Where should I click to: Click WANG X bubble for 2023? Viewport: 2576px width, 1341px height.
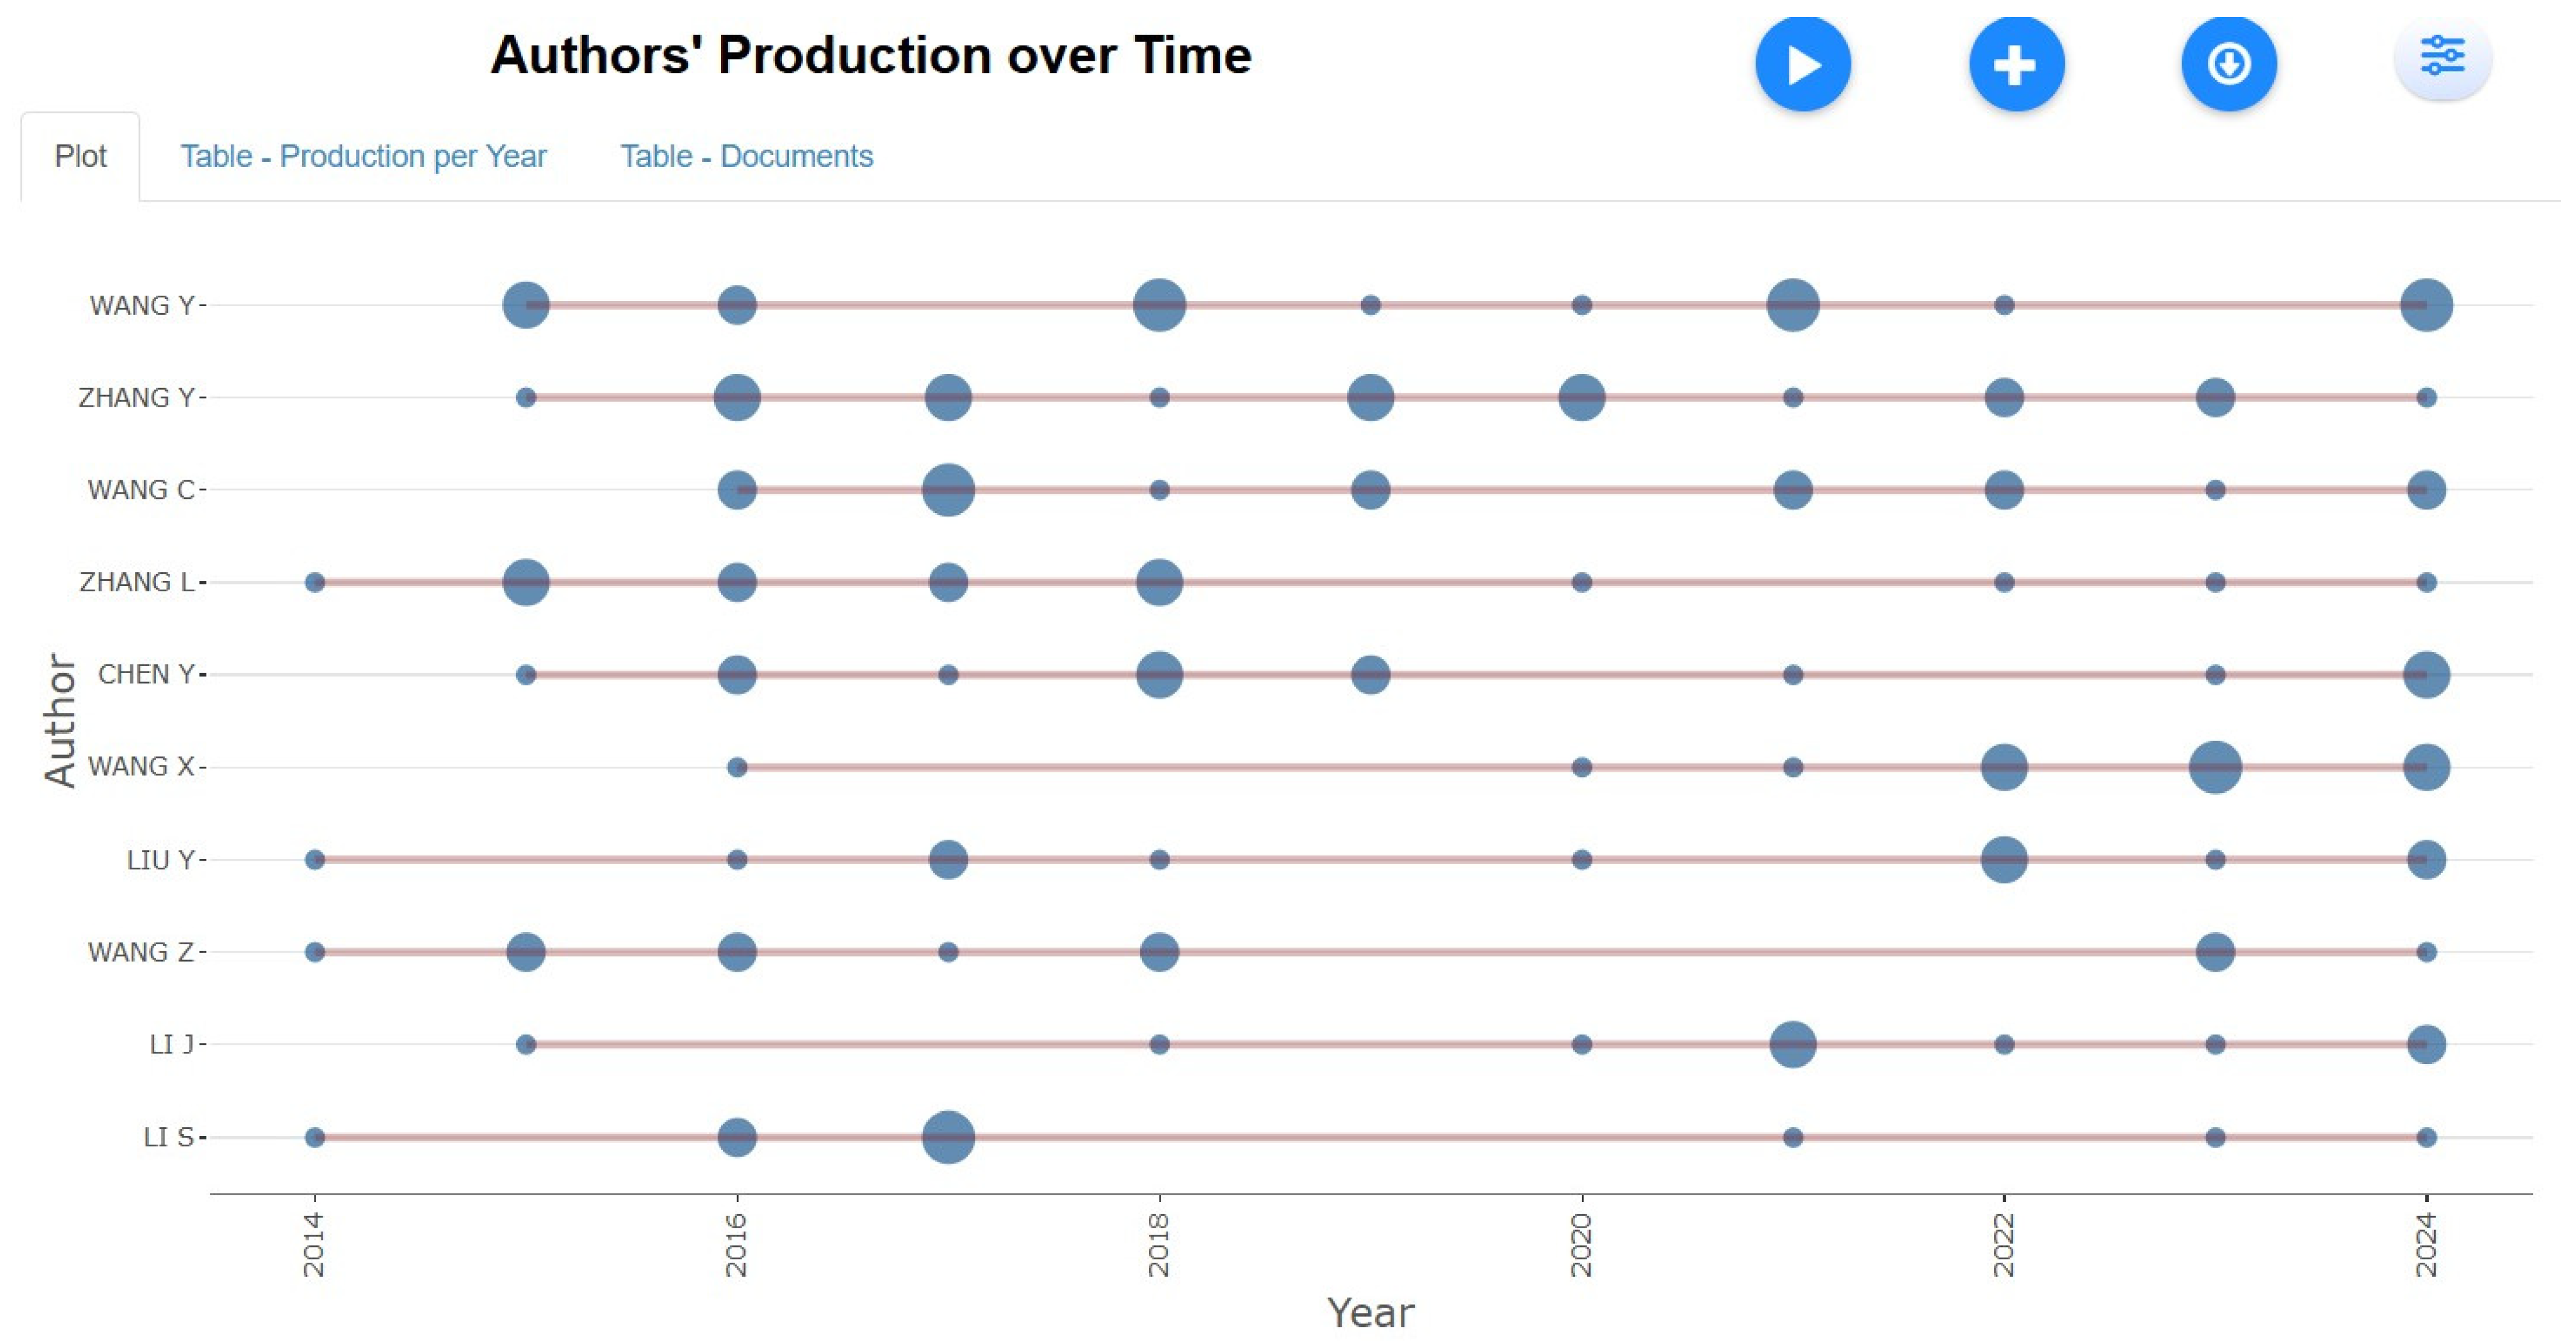(x=2215, y=767)
